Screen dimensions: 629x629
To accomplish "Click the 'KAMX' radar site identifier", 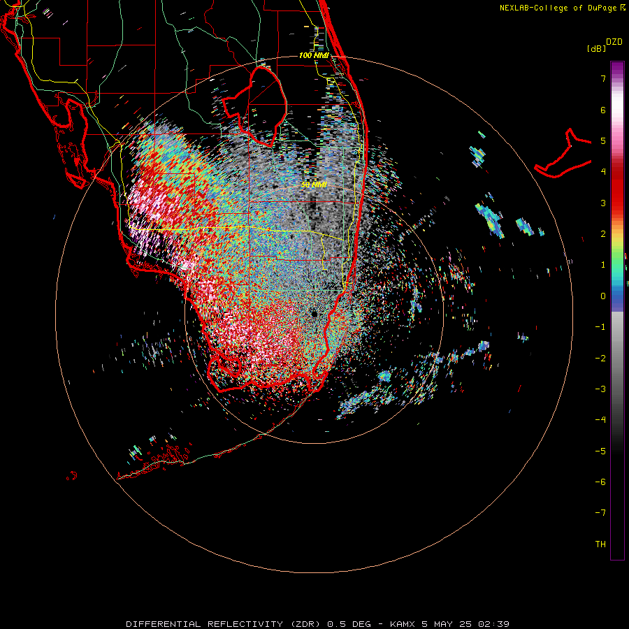I will click(x=403, y=624).
